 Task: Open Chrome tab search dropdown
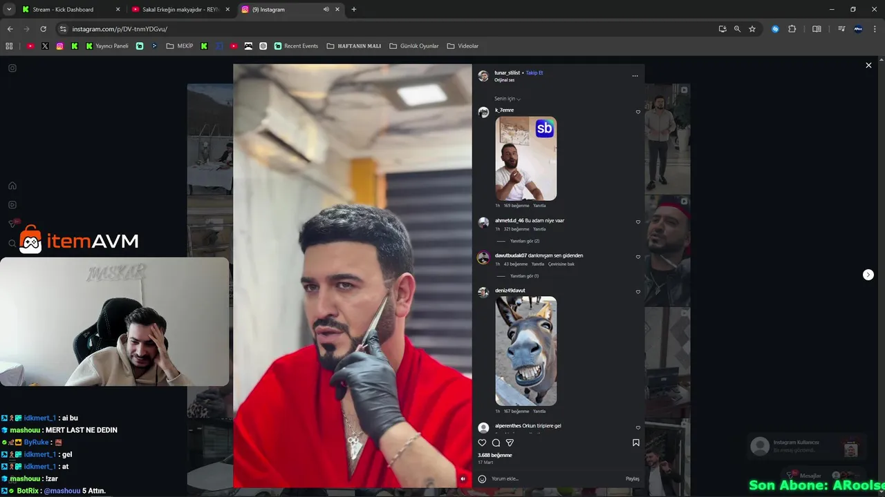(x=9, y=9)
